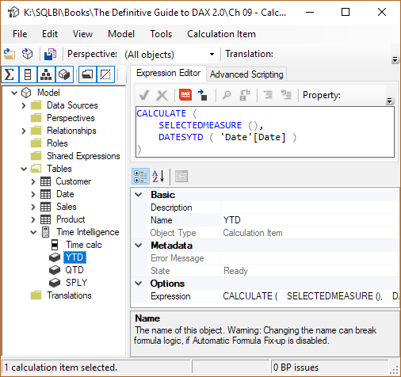
Task: Click the save model icon
Action: click(50, 54)
